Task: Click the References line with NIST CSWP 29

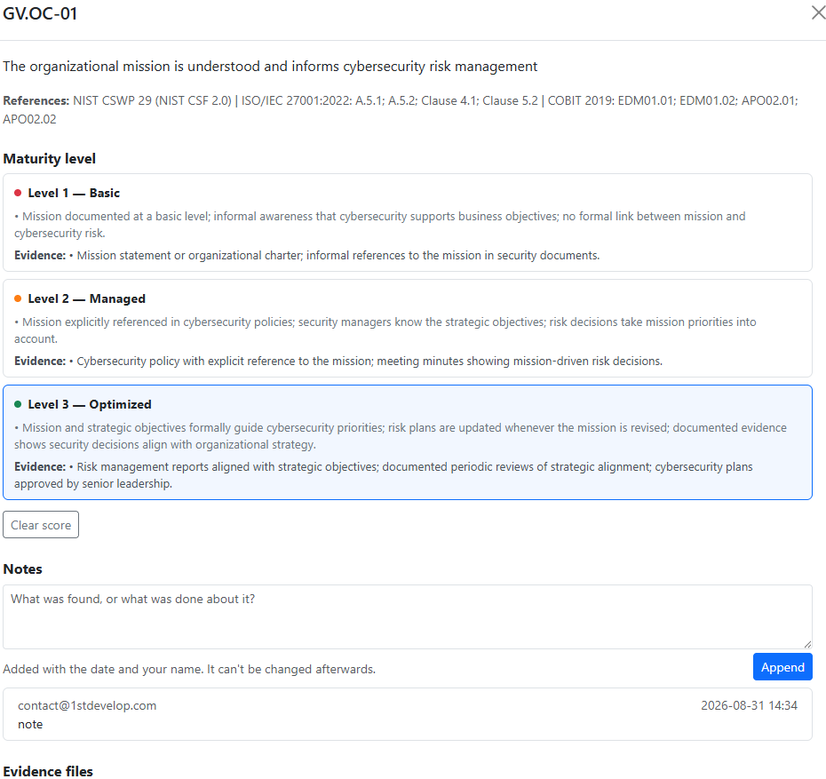Action: (401, 109)
